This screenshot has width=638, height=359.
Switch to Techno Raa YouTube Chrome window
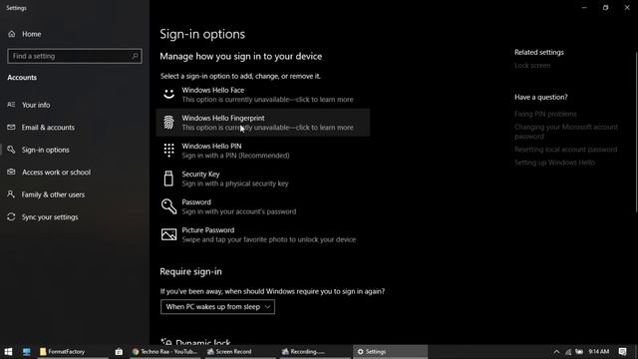(x=164, y=352)
